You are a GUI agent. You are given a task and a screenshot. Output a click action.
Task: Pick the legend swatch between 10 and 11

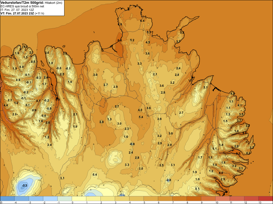(223, 199)
